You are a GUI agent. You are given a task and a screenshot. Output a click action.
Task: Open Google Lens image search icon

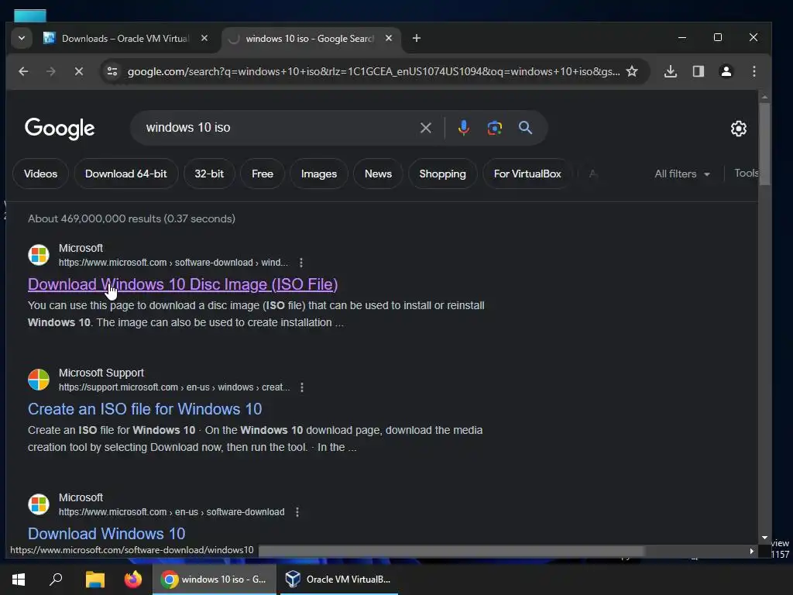[x=495, y=128]
